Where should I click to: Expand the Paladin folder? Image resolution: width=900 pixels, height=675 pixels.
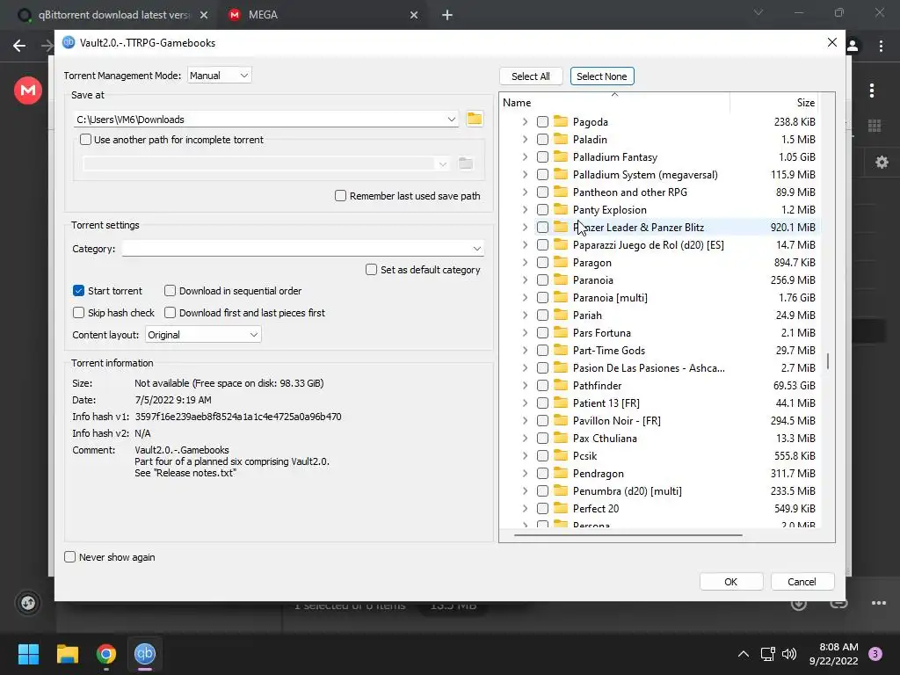[526, 139]
